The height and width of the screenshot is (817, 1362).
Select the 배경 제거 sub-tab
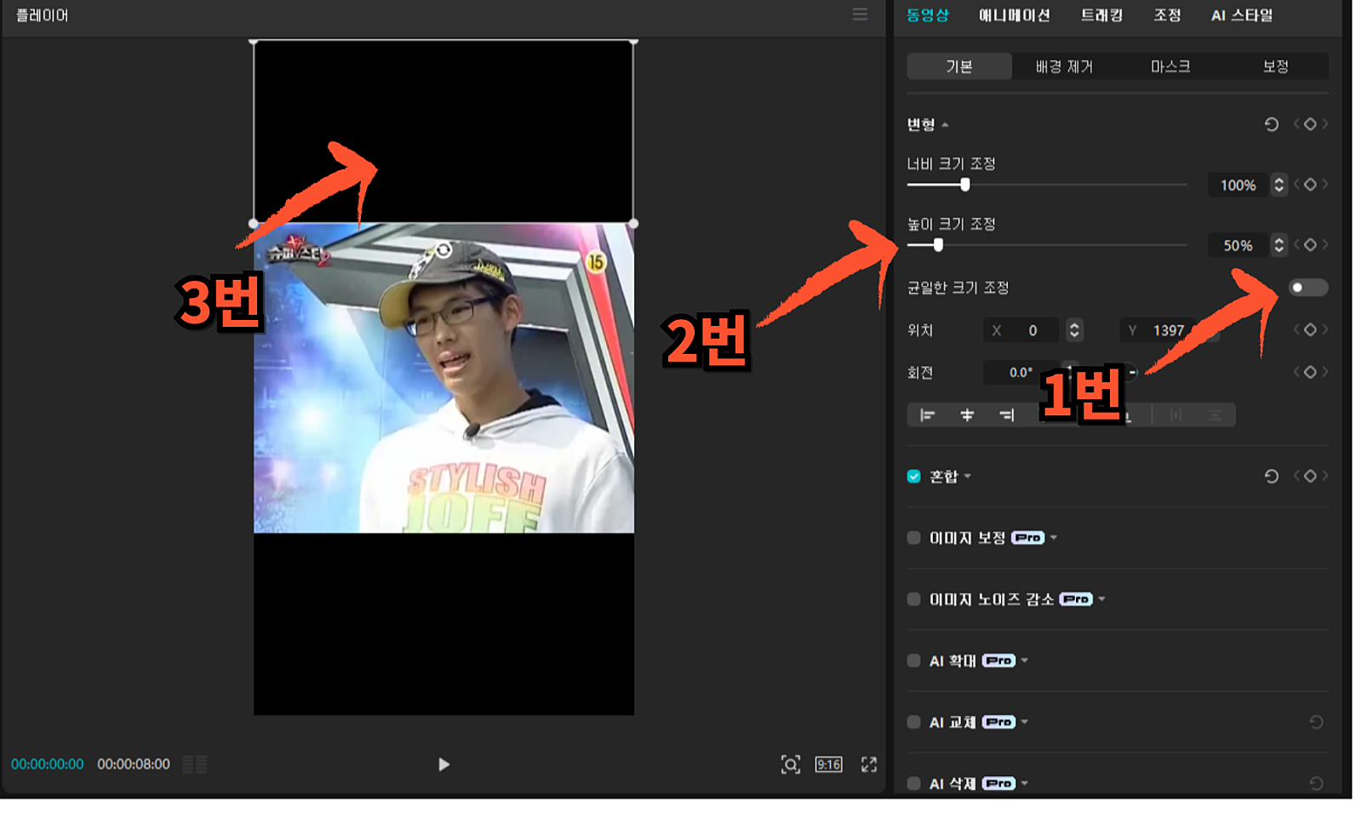point(1064,66)
